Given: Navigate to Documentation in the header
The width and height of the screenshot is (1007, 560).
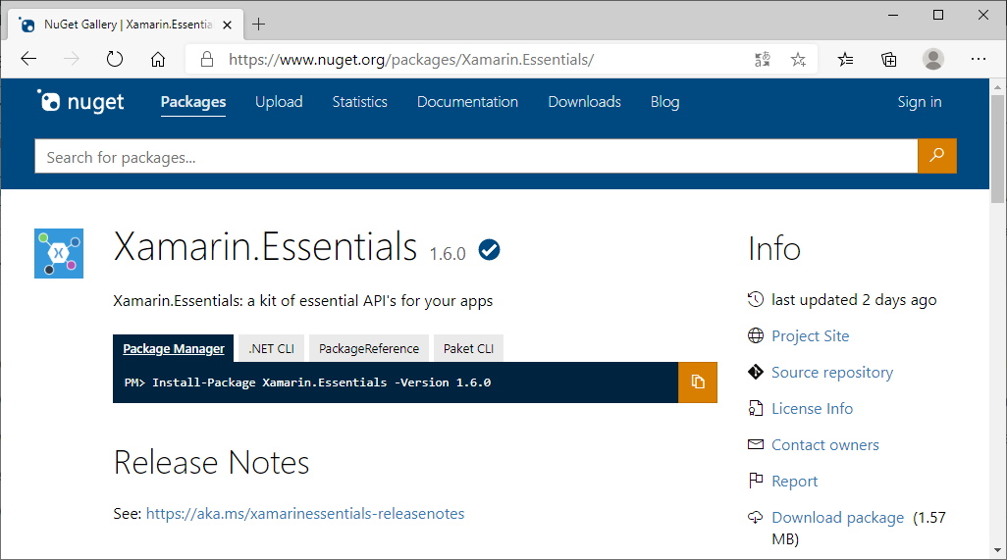Looking at the screenshot, I should (x=467, y=102).
